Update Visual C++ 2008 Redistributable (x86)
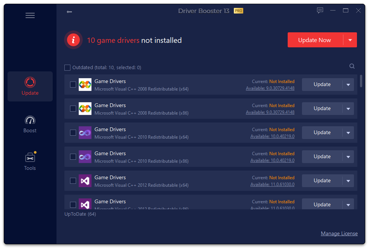 [x=322, y=109]
